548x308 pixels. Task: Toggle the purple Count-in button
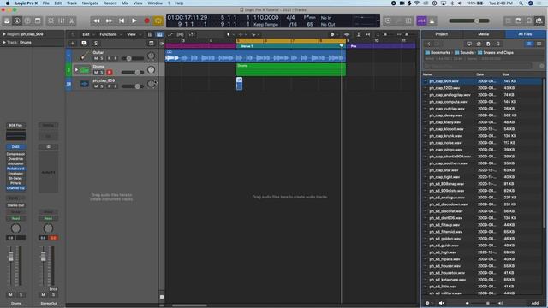pos(422,21)
